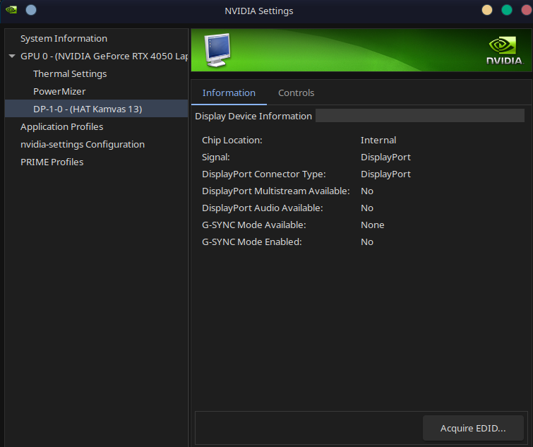Open PRIME Profiles page
Image resolution: width=533 pixels, height=447 pixels.
point(52,162)
